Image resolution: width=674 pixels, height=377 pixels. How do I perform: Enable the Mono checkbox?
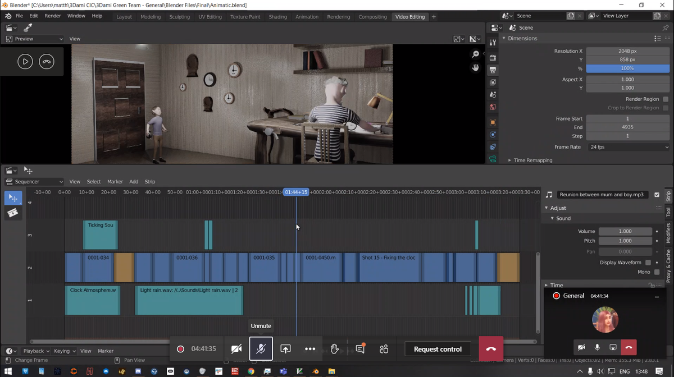657,272
